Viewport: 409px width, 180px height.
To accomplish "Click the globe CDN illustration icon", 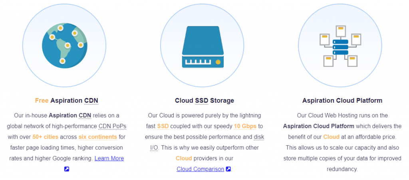I will (64, 45).
